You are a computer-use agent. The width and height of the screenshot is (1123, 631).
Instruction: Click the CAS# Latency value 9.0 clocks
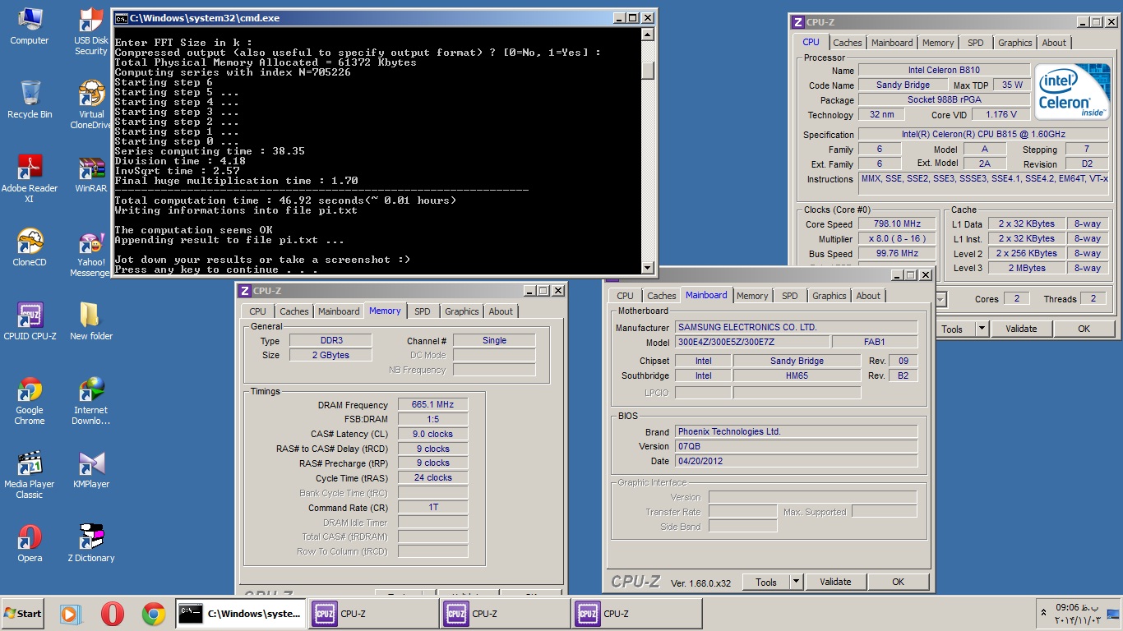click(x=432, y=434)
